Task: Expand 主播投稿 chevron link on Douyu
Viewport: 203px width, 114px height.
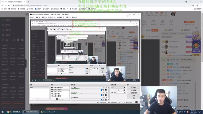Action: 169,30
